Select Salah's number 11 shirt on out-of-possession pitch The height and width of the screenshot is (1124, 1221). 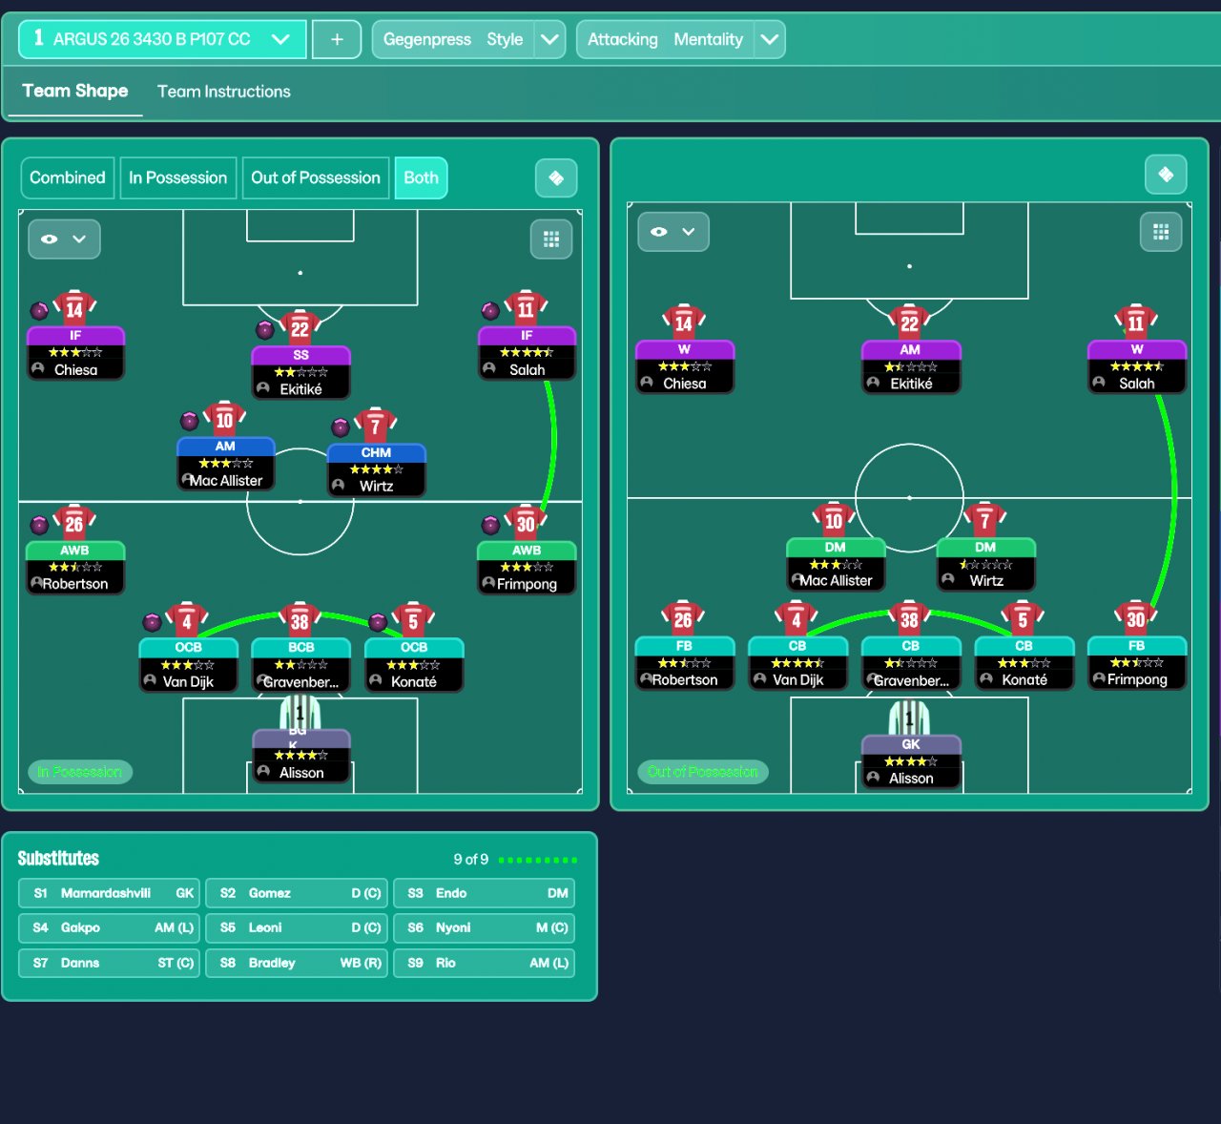tap(1136, 323)
